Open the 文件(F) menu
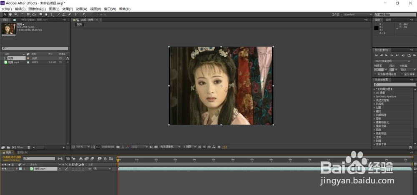417x195 pixels. [x=7, y=9]
